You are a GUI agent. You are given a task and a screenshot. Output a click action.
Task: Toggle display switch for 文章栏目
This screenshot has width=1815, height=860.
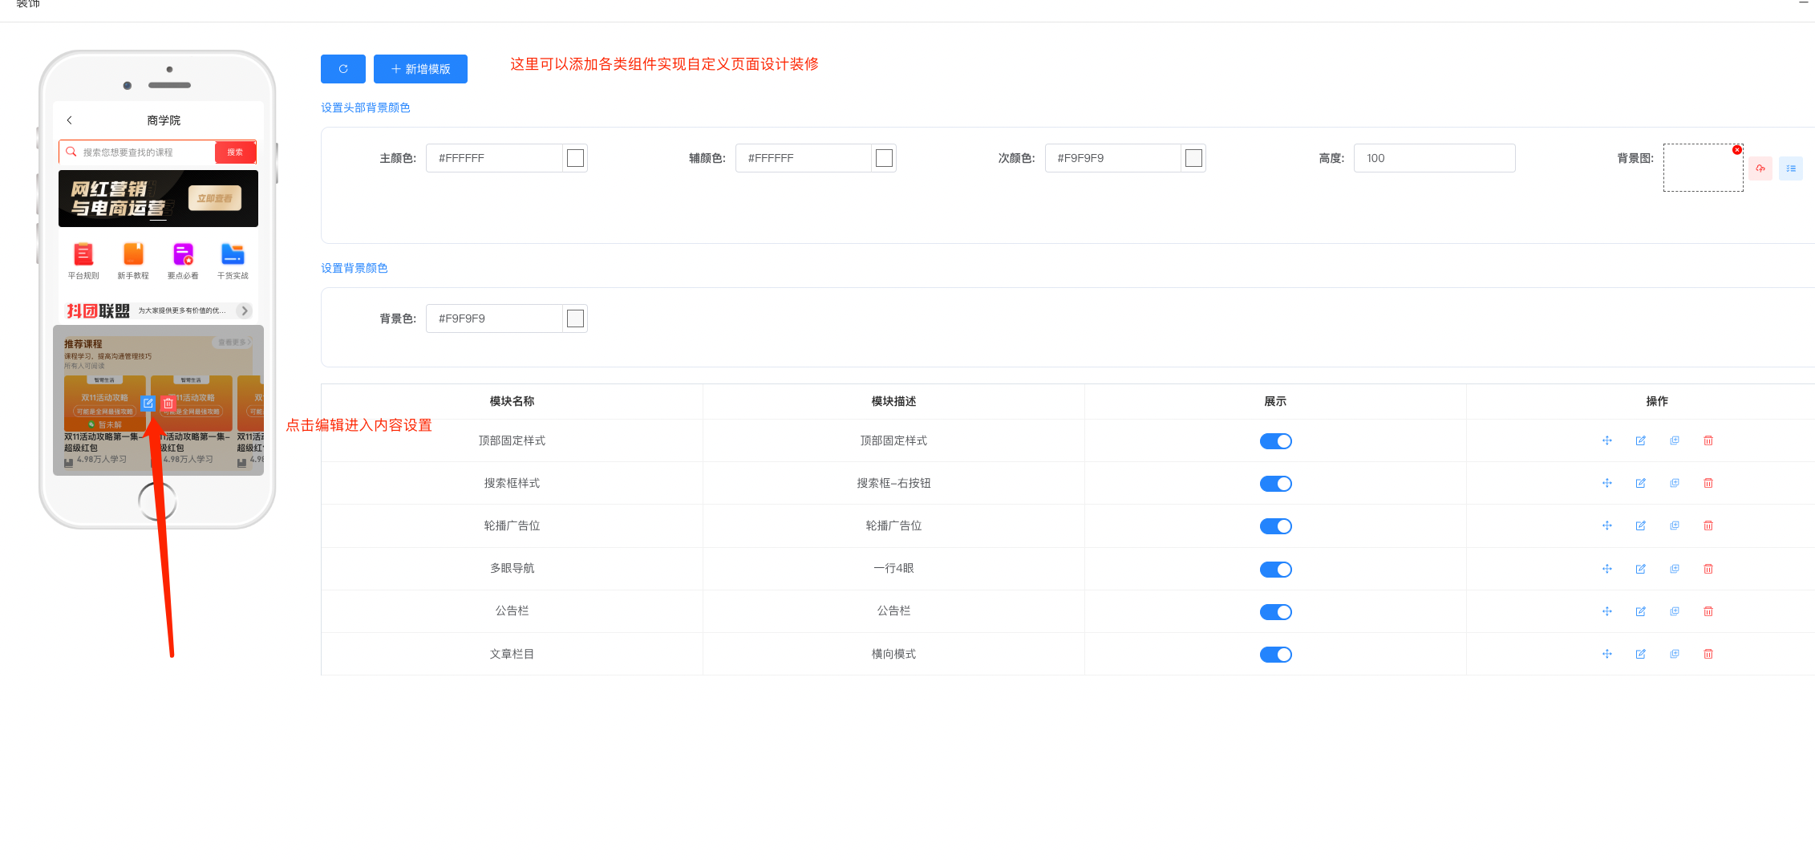1275,655
